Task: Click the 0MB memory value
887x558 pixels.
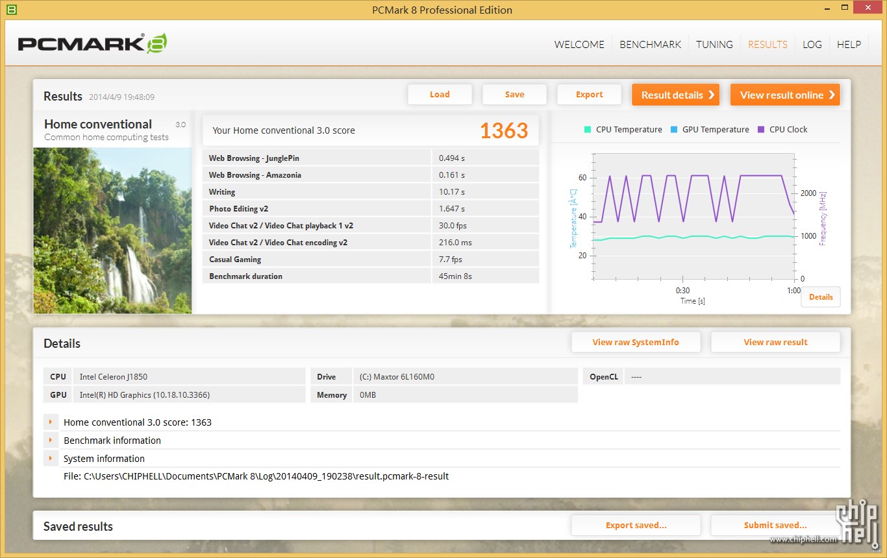Action: 368,394
